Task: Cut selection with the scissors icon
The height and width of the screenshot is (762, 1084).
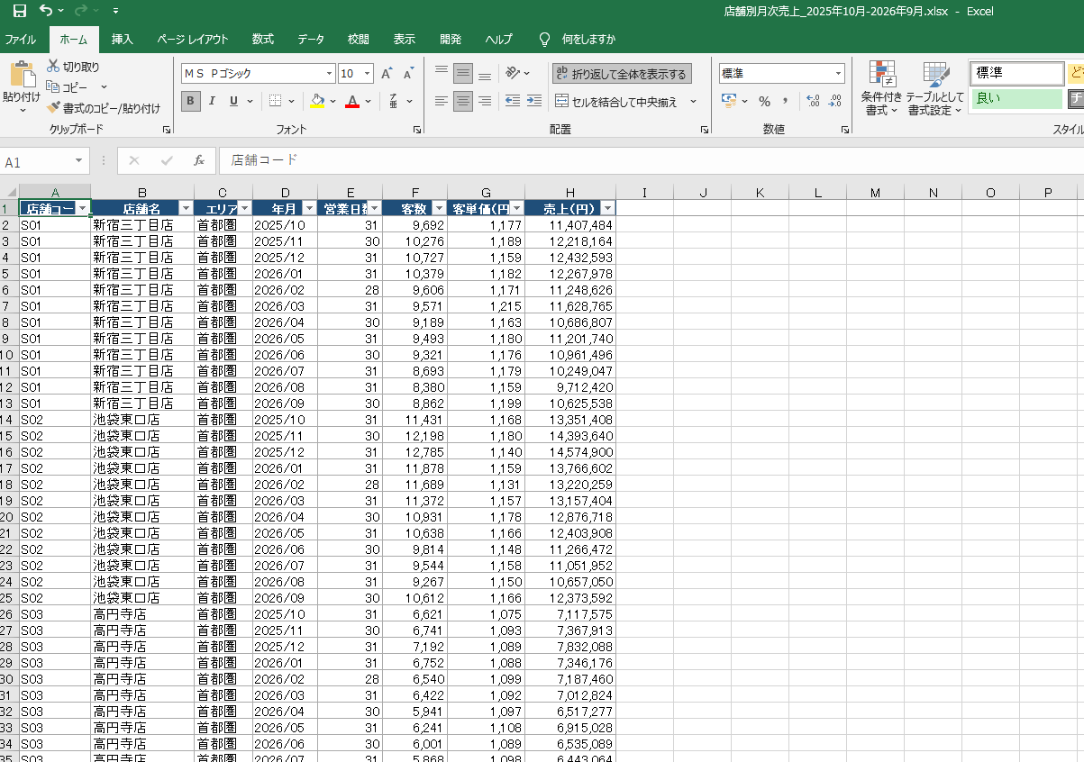Action: pyautogui.click(x=53, y=67)
